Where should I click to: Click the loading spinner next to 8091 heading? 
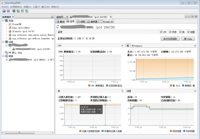coord(58,27)
